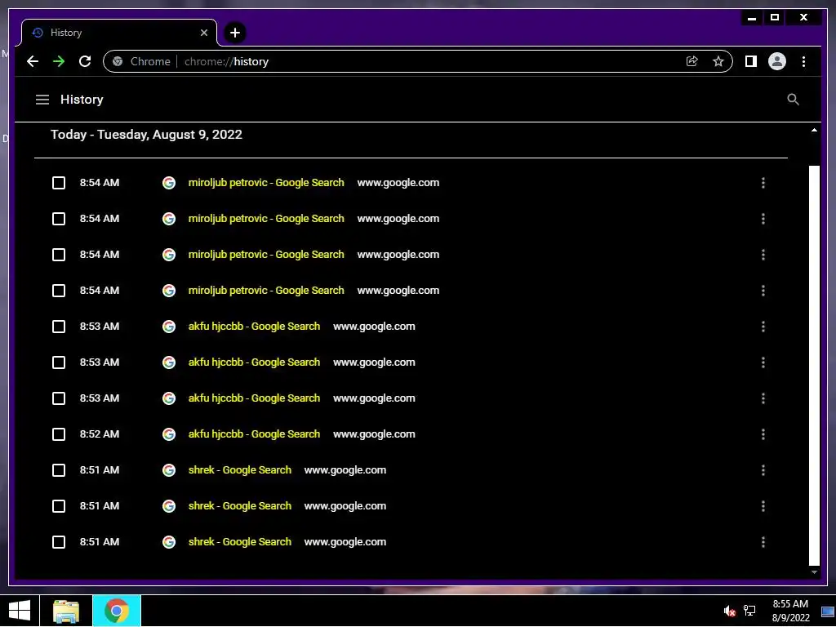836x627 pixels.
Task: Click the notification icon at taskbar end
Action: [828, 611]
